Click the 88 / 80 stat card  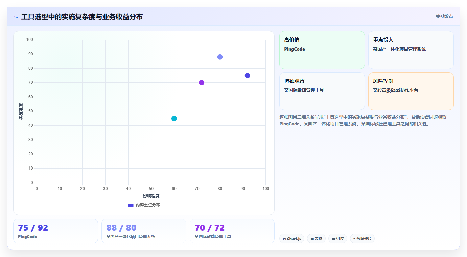tap(144, 231)
